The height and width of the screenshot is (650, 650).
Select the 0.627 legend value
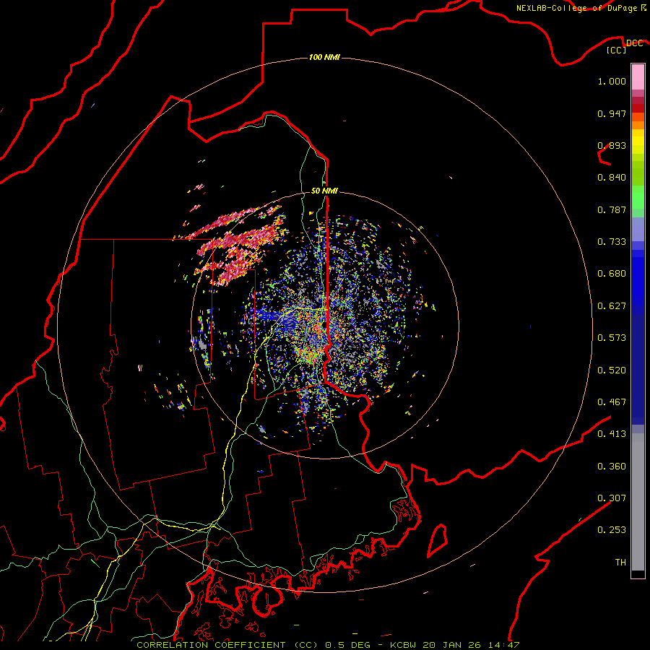(612, 306)
